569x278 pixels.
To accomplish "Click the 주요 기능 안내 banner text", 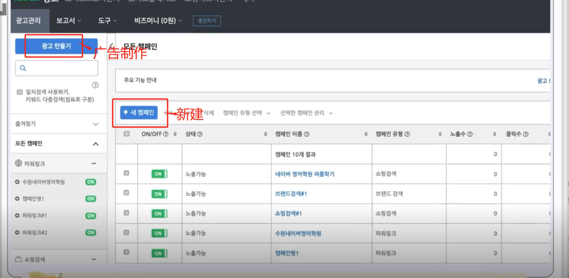I will pyautogui.click(x=140, y=81).
